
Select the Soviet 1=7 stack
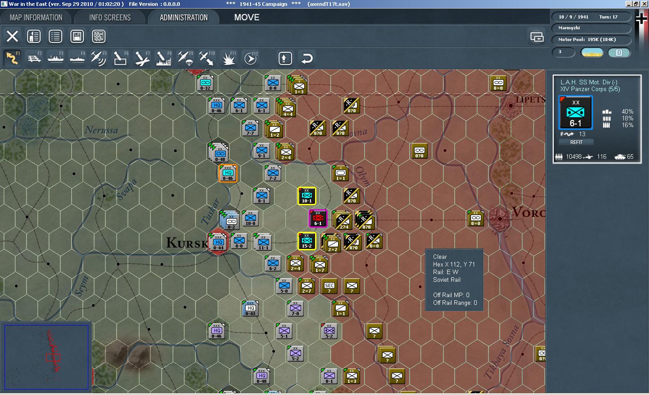[x=320, y=265]
